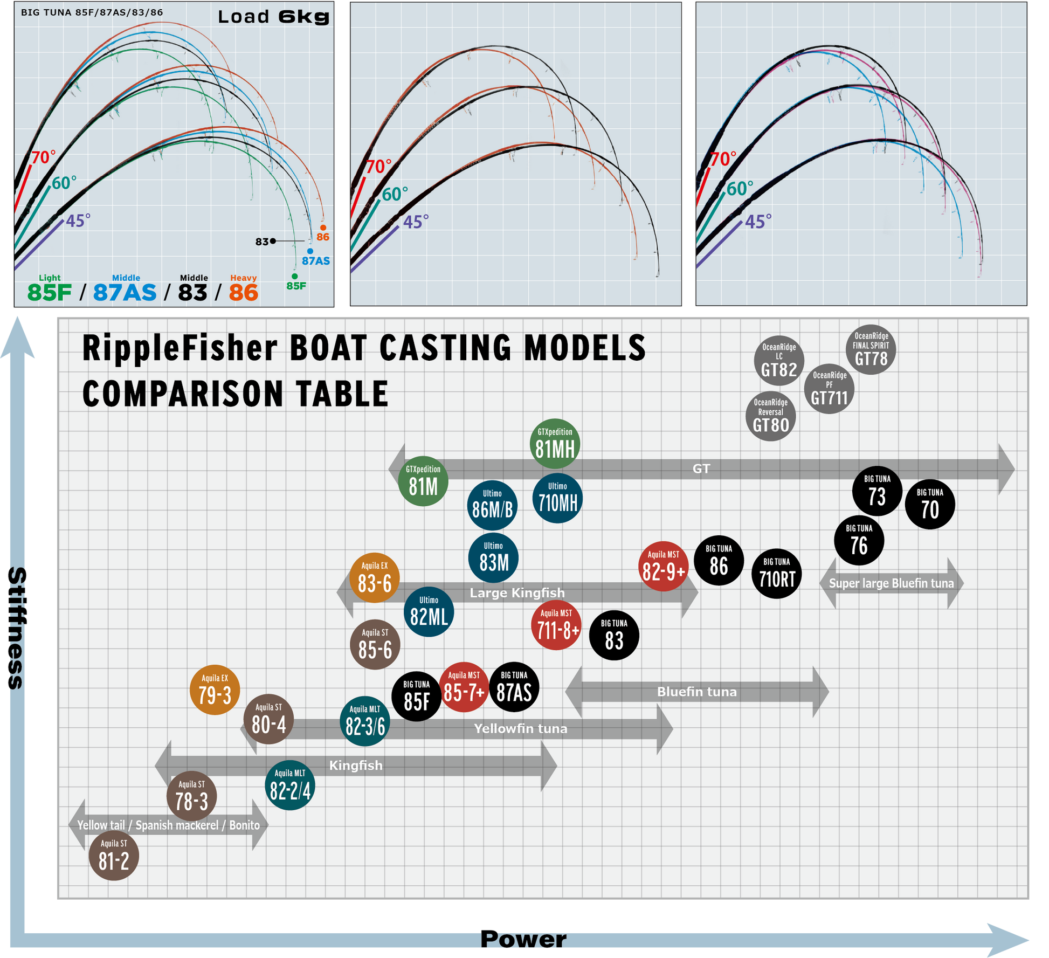Select the green GTXpedition 81M badge
Screen dimensions: 1049x958
[x=423, y=481]
